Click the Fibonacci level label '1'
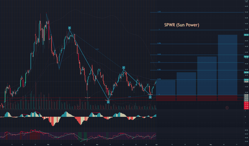This screenshot has width=249, height=146. tap(159, 29)
